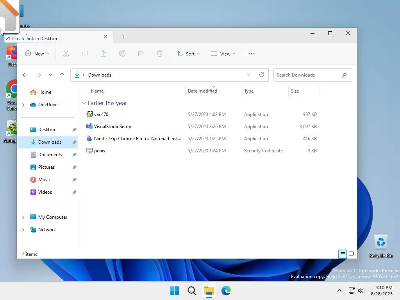This screenshot has height=300, width=400.
Task: Open the Sort dropdown menu
Action: 188,54
